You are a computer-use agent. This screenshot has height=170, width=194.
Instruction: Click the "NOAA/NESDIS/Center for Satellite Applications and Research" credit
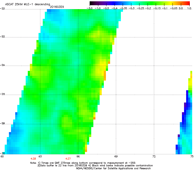point(113,168)
